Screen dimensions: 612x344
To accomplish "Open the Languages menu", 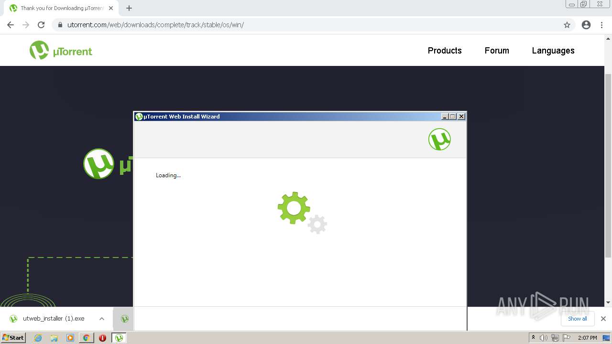I will click(x=553, y=51).
